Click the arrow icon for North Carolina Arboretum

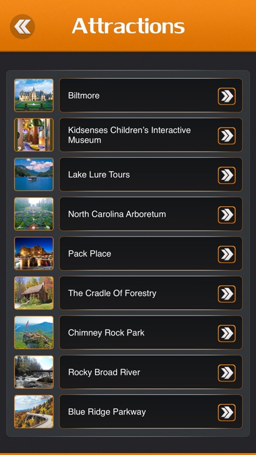pyautogui.click(x=227, y=215)
